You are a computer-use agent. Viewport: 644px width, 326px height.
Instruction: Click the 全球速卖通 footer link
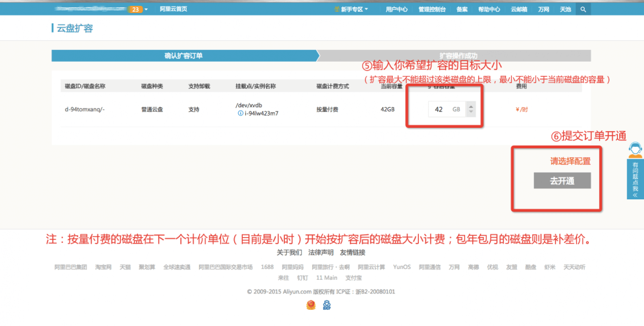pos(177,268)
